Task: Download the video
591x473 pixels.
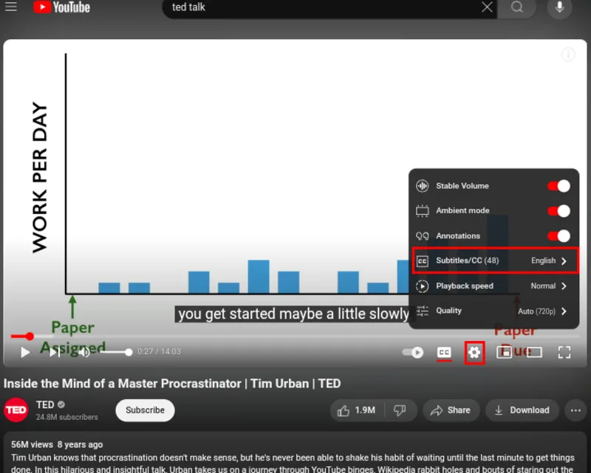Action: (x=522, y=410)
